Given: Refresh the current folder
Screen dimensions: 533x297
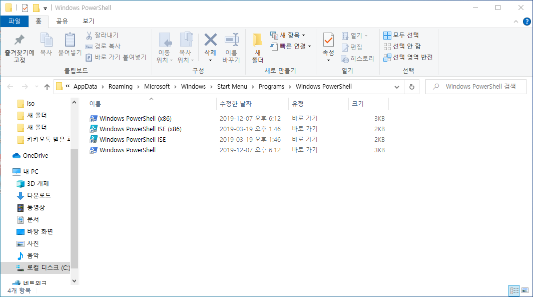Looking at the screenshot, I should [x=412, y=87].
